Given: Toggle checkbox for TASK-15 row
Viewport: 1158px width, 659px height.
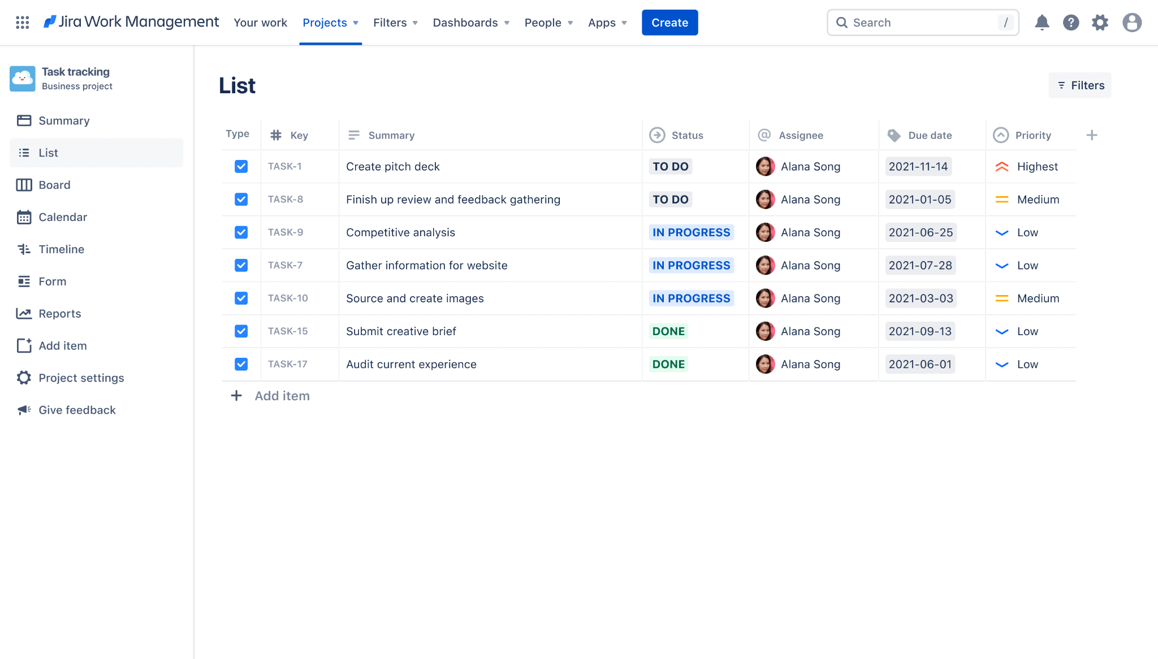Looking at the screenshot, I should [241, 331].
